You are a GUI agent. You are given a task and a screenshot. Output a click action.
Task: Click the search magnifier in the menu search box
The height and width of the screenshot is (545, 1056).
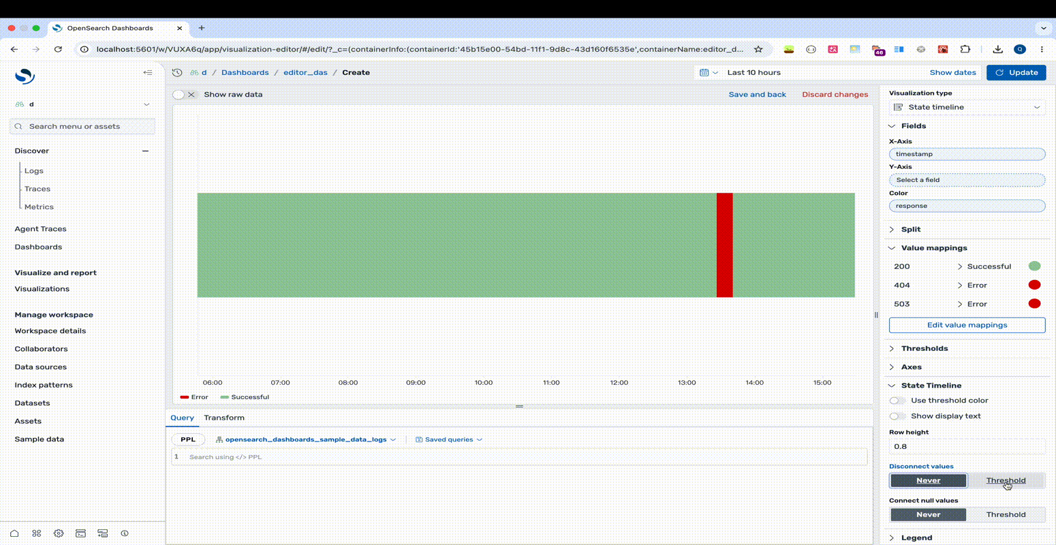(x=19, y=126)
